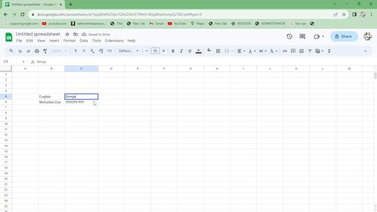Open the Extensions menu
The height and width of the screenshot is (212, 377).
click(x=114, y=41)
